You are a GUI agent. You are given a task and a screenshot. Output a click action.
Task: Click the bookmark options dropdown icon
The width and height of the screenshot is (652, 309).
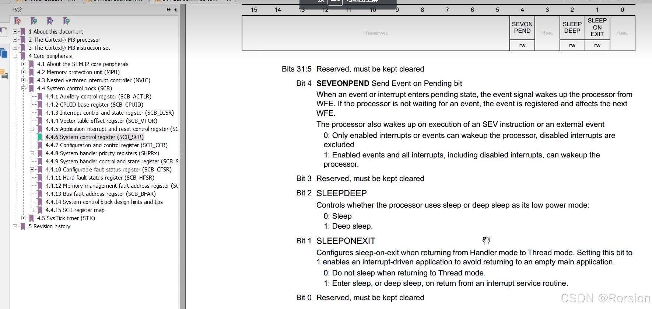click(x=66, y=21)
